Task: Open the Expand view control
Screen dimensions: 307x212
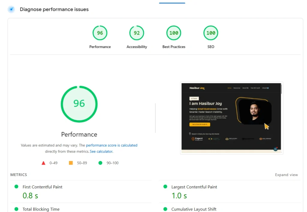Action: (286, 175)
